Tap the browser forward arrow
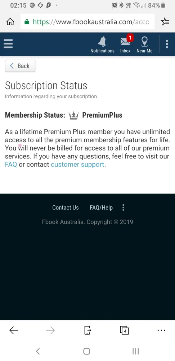175x361 pixels. 50,330
